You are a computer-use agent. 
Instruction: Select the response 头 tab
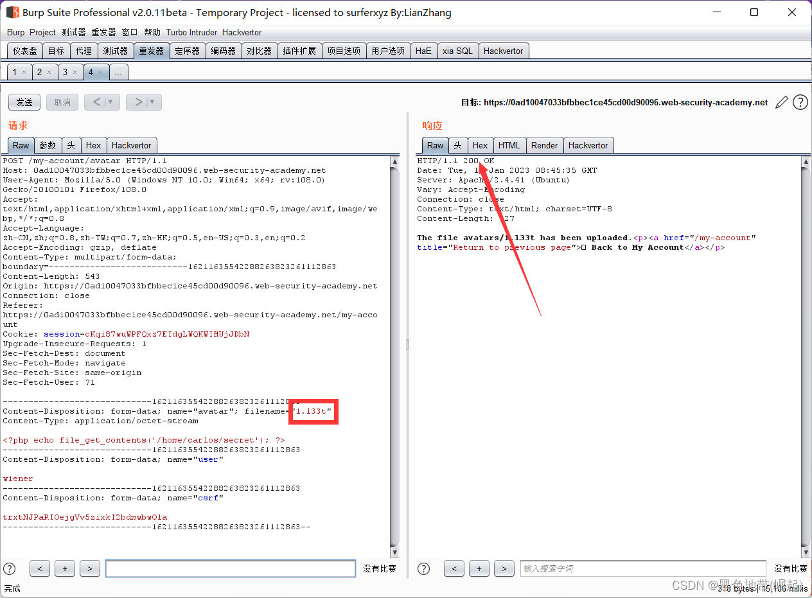coord(458,145)
